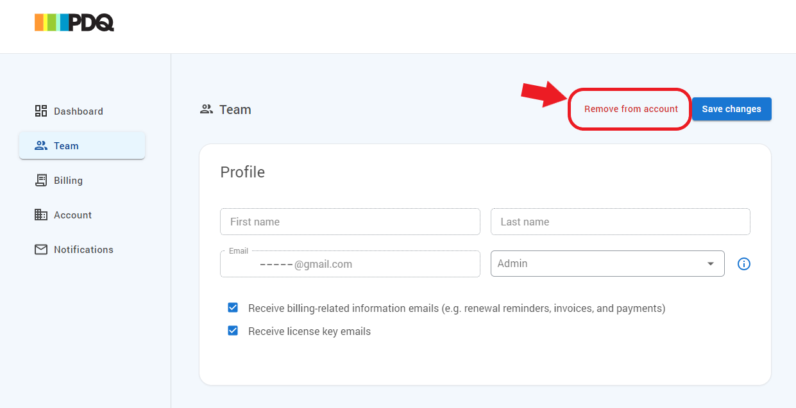Click the Dashboard grid icon in sidebar
796x408 pixels.
coord(41,111)
